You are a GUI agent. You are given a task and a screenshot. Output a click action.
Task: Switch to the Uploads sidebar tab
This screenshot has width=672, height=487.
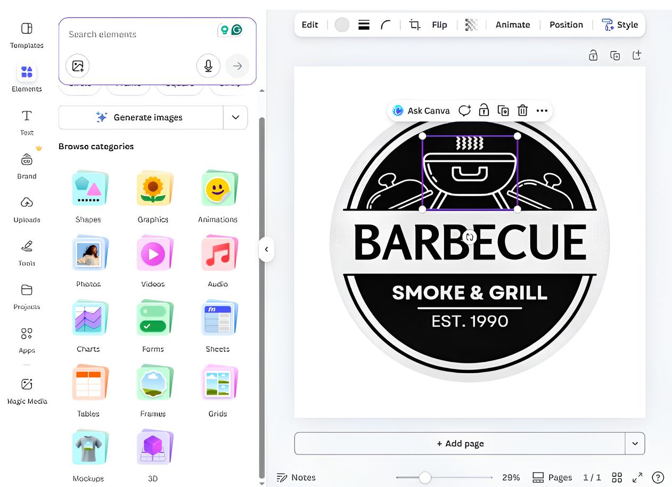[x=27, y=209]
